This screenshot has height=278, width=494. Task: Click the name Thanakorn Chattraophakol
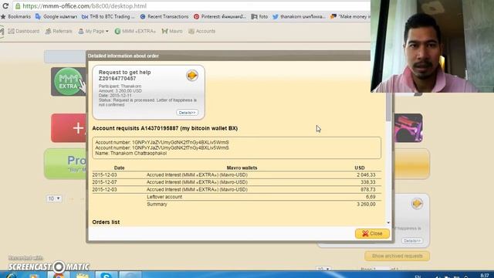point(138,153)
